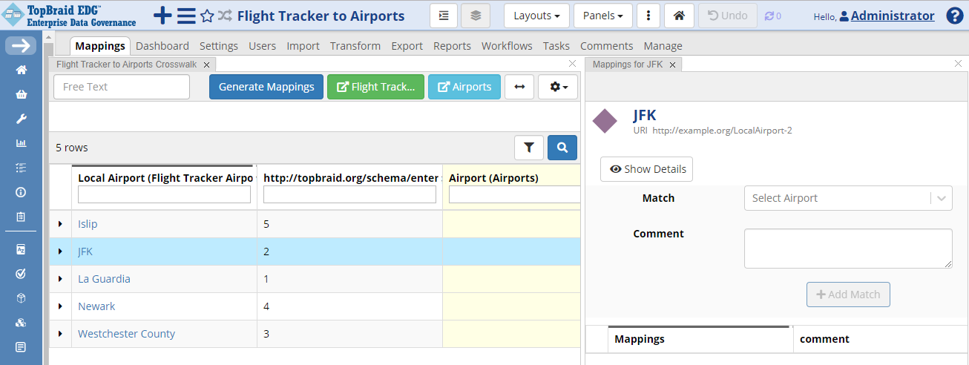Open the gear settings dropdown
The height and width of the screenshot is (365, 969).
[x=558, y=87]
